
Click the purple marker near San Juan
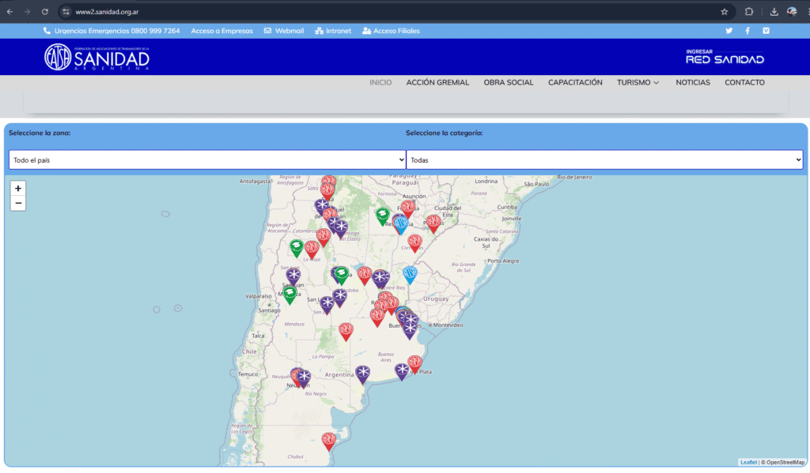click(x=293, y=276)
